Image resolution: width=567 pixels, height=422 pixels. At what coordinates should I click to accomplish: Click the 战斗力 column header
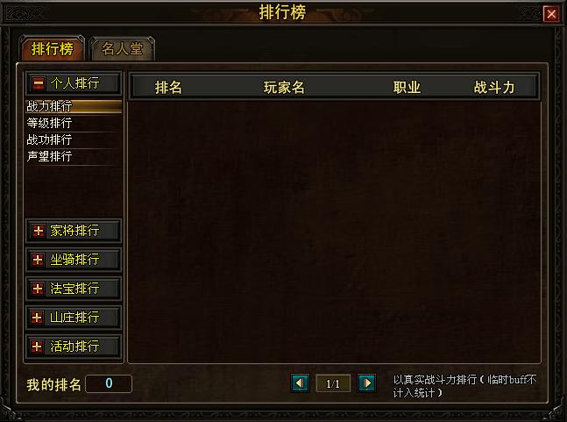(494, 88)
